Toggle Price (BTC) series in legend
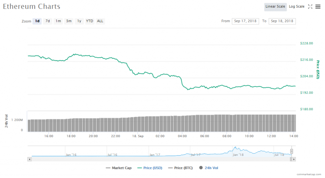 pos(180,168)
